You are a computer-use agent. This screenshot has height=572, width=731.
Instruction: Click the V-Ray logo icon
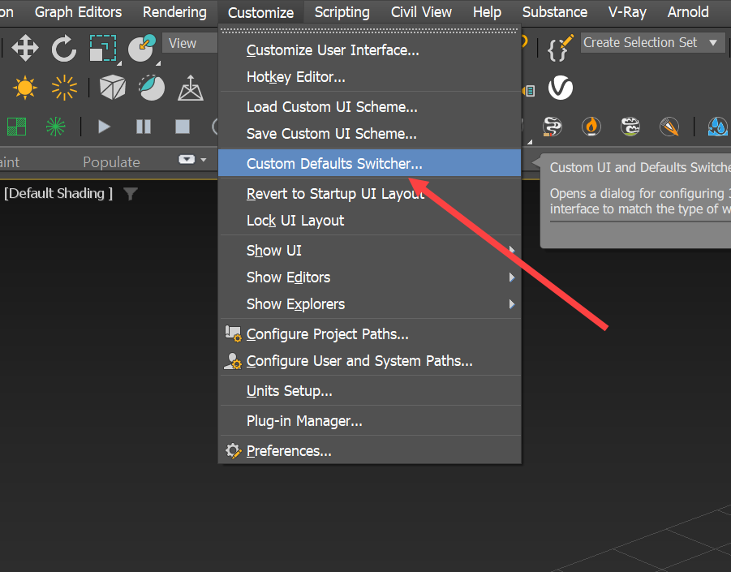pos(561,88)
